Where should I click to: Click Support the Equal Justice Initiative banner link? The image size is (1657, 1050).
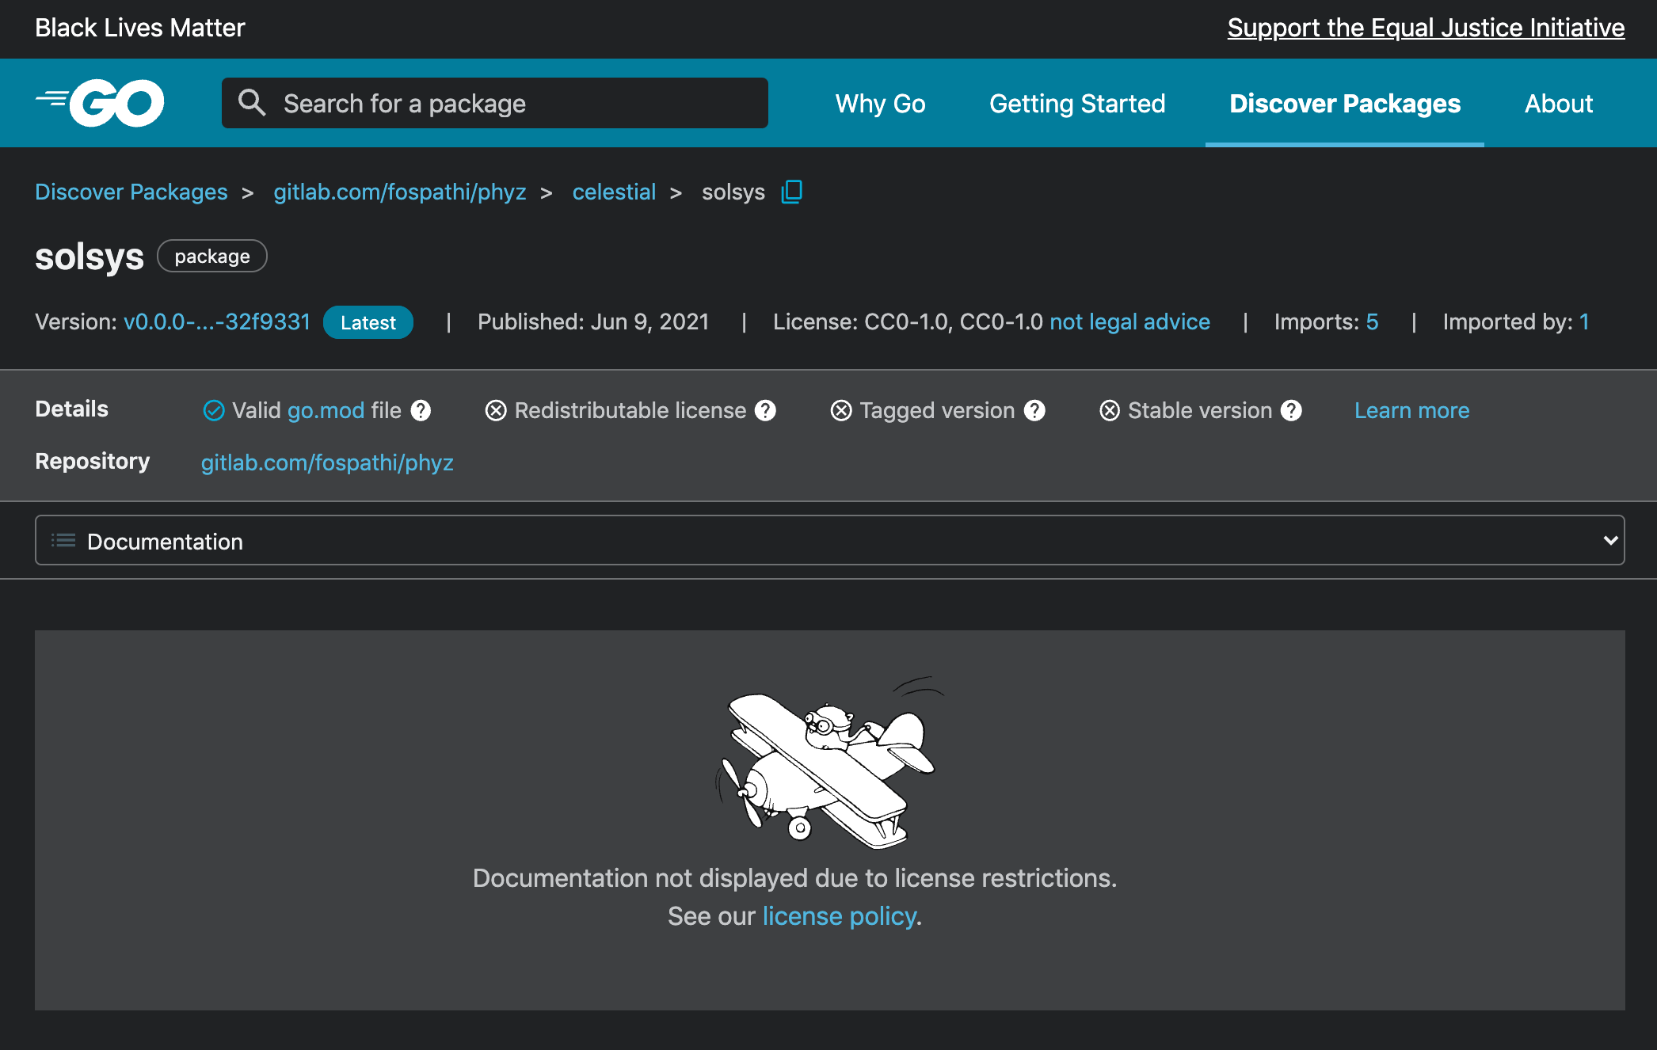tap(1426, 27)
